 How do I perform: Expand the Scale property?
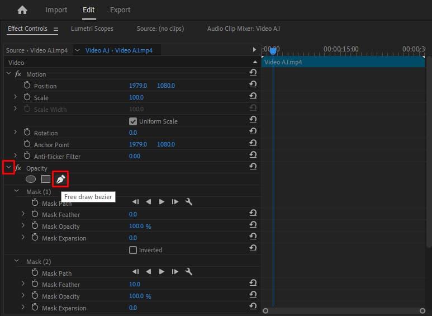(16, 97)
